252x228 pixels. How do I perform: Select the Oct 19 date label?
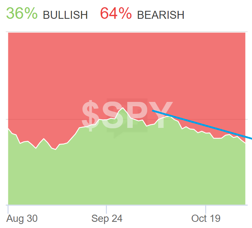pos(206,219)
